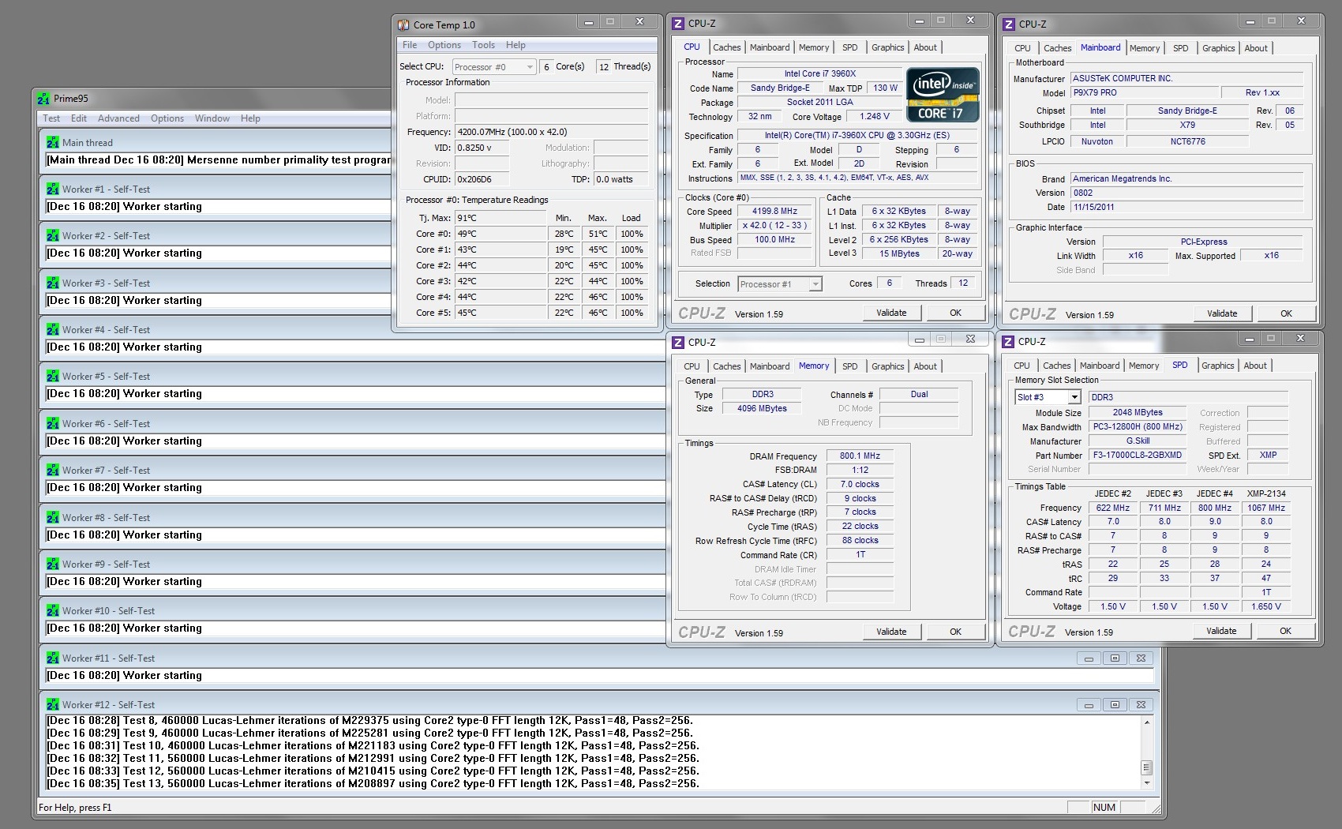Click the P9X79 PRO motherboard model field

click(x=1143, y=93)
